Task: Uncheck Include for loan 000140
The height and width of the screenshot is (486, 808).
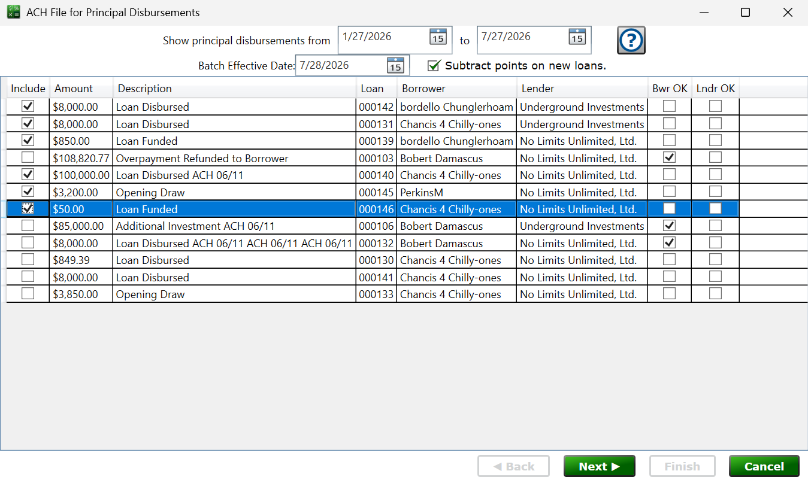Action: [28, 175]
